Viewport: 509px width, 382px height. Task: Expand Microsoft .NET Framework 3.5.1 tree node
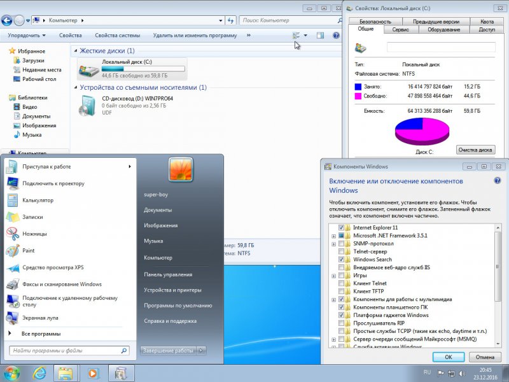(x=333, y=236)
